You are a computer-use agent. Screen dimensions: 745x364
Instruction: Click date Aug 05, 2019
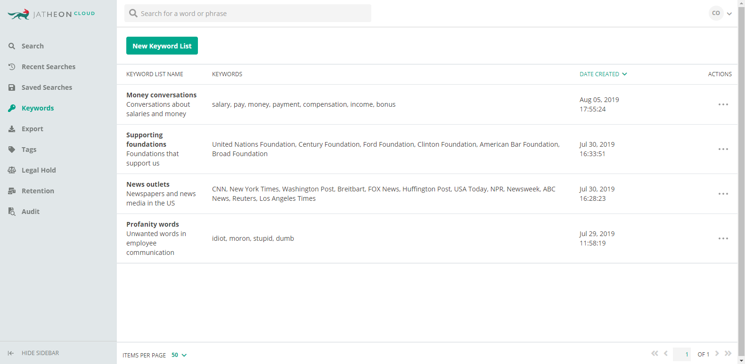[x=599, y=100]
